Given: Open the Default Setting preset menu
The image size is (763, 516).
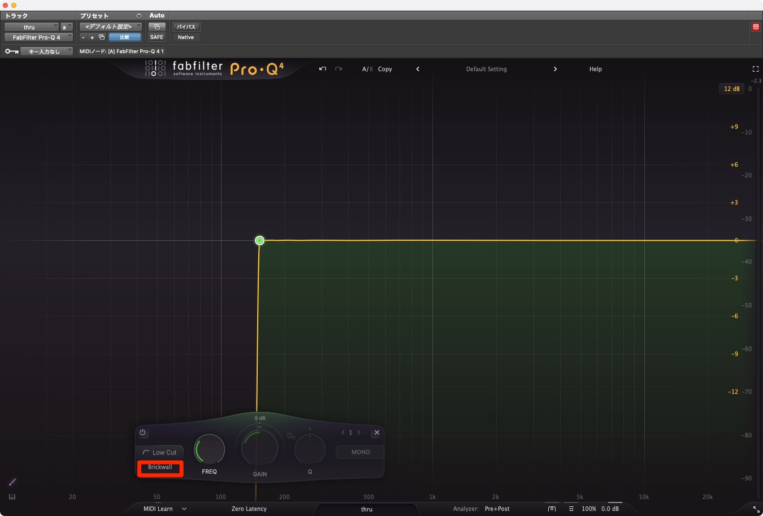Looking at the screenshot, I should (x=486, y=69).
